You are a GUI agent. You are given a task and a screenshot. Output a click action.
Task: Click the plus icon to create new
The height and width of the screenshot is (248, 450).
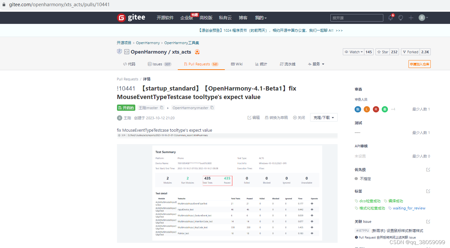click(411, 18)
